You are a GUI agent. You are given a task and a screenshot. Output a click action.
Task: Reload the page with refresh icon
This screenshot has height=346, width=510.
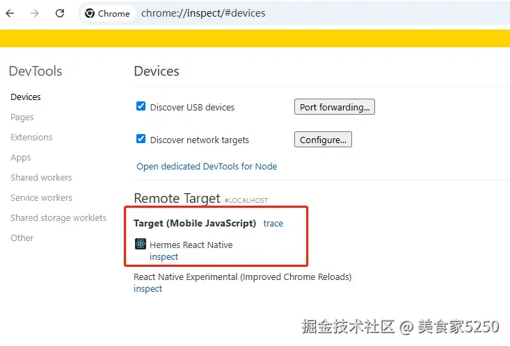click(60, 13)
